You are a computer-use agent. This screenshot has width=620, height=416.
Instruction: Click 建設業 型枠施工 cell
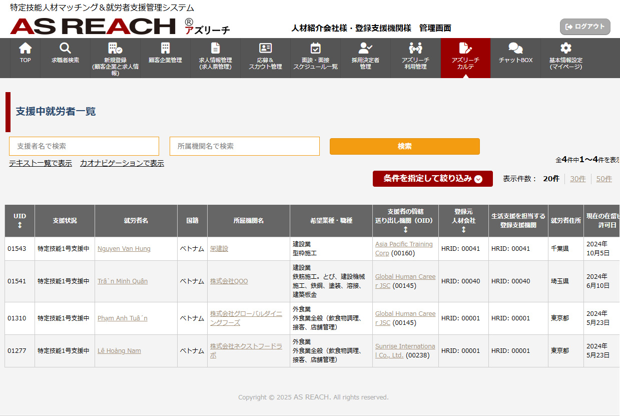(x=331, y=249)
